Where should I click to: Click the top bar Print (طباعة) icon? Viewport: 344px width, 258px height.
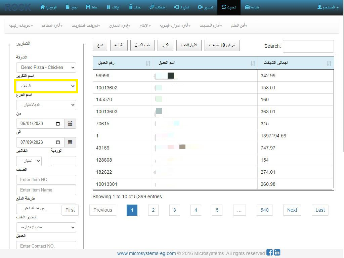coord(247,7)
